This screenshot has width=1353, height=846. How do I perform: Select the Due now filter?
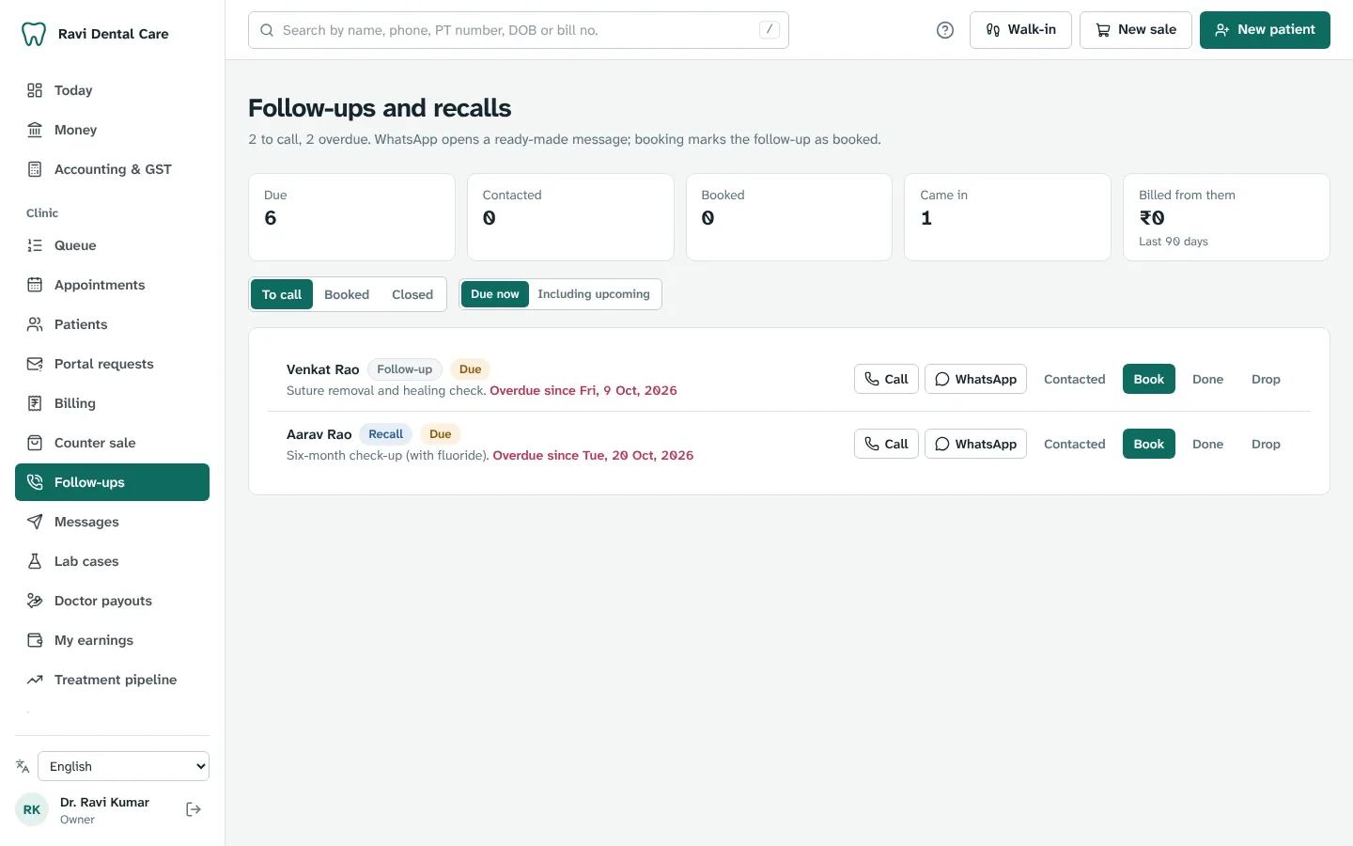point(495,294)
